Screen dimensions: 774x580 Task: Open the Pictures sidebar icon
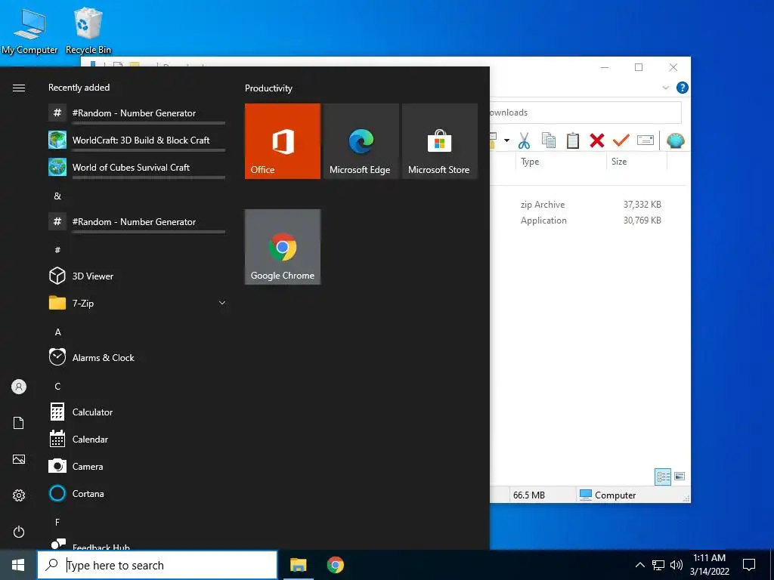[x=19, y=459]
